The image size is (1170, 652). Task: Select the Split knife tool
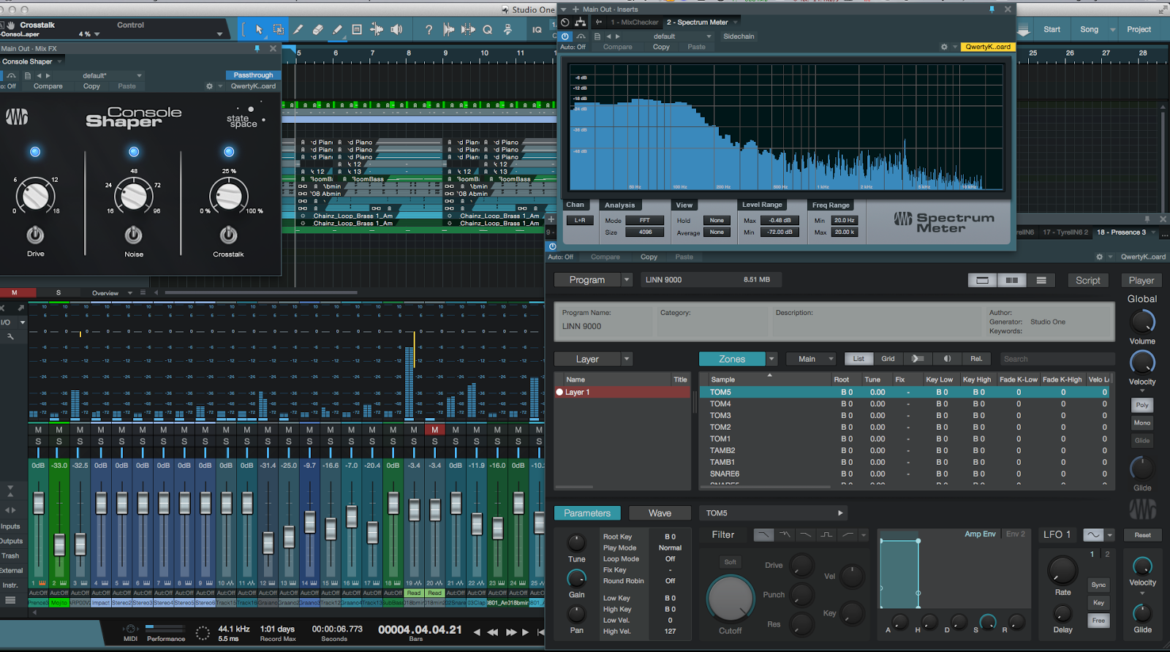(298, 29)
